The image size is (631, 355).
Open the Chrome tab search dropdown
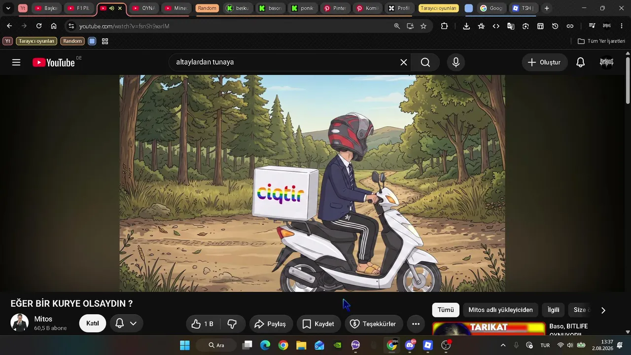click(x=8, y=8)
